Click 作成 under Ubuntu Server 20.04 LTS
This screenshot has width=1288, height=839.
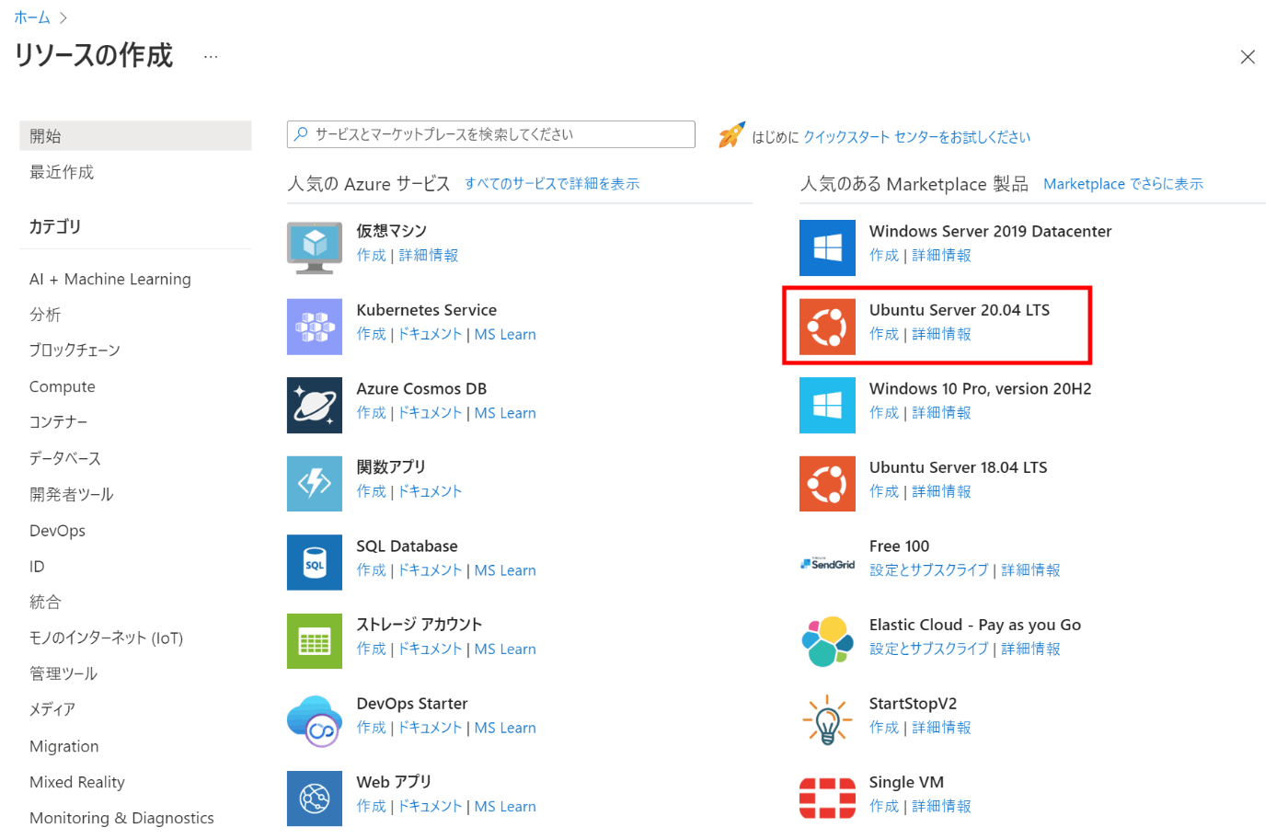point(884,334)
